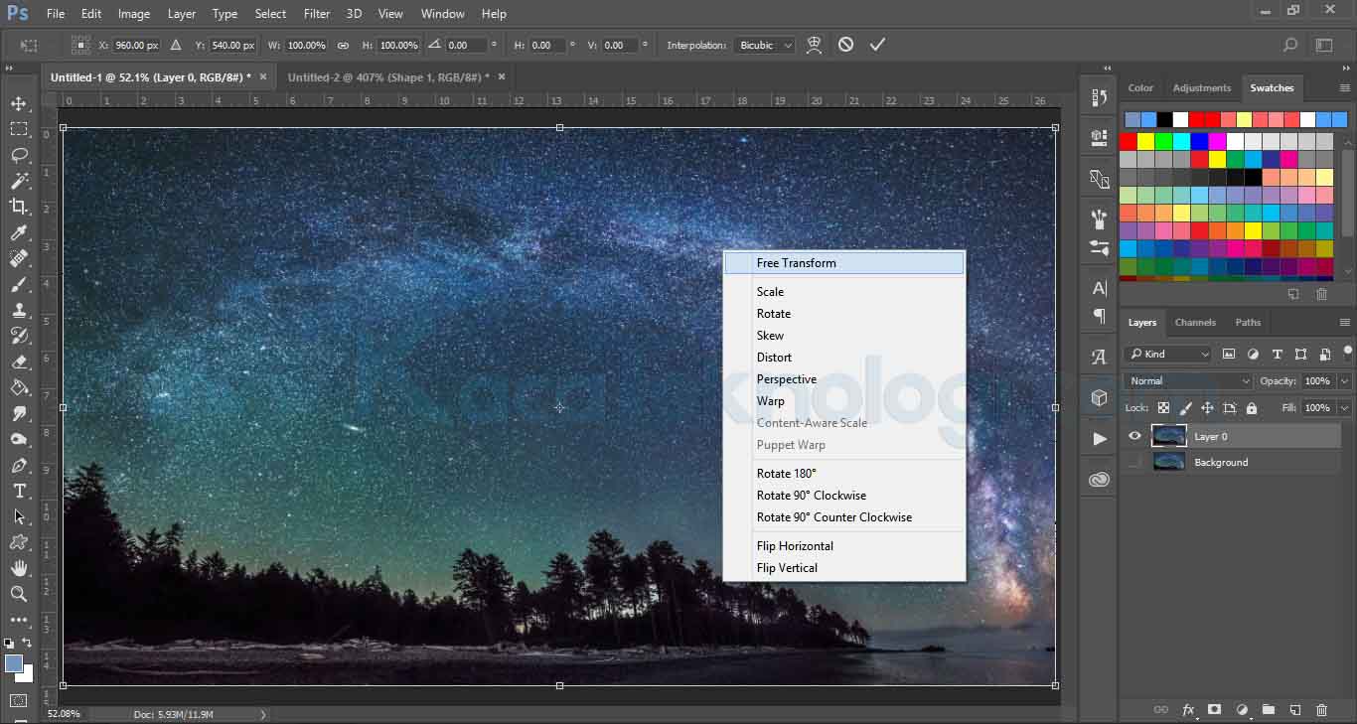Open the Interpolation Bicubic dropdown

click(x=765, y=45)
